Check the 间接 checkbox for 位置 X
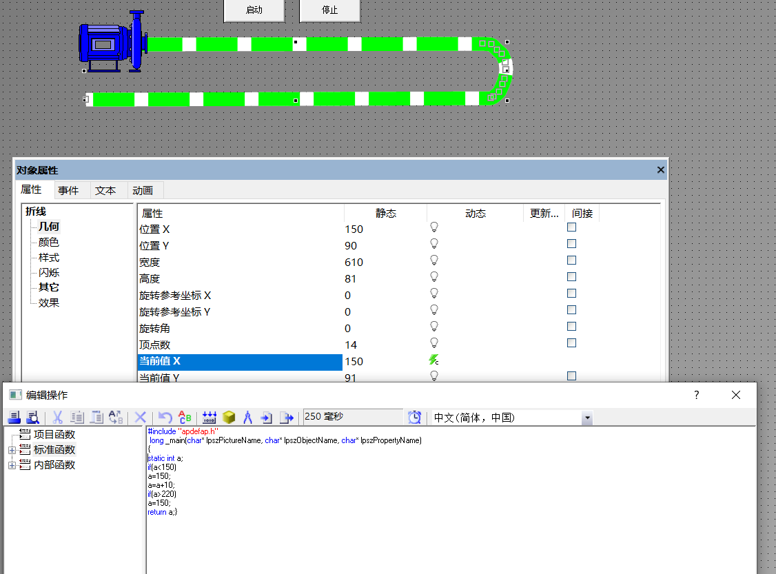 click(x=571, y=227)
